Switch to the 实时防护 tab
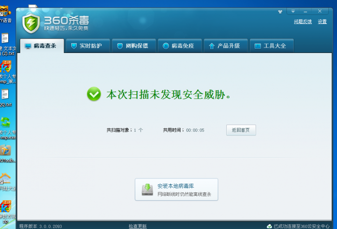 click(88, 46)
